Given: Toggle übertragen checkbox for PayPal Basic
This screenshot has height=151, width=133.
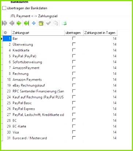Looking at the screenshot, I should point(74,103).
